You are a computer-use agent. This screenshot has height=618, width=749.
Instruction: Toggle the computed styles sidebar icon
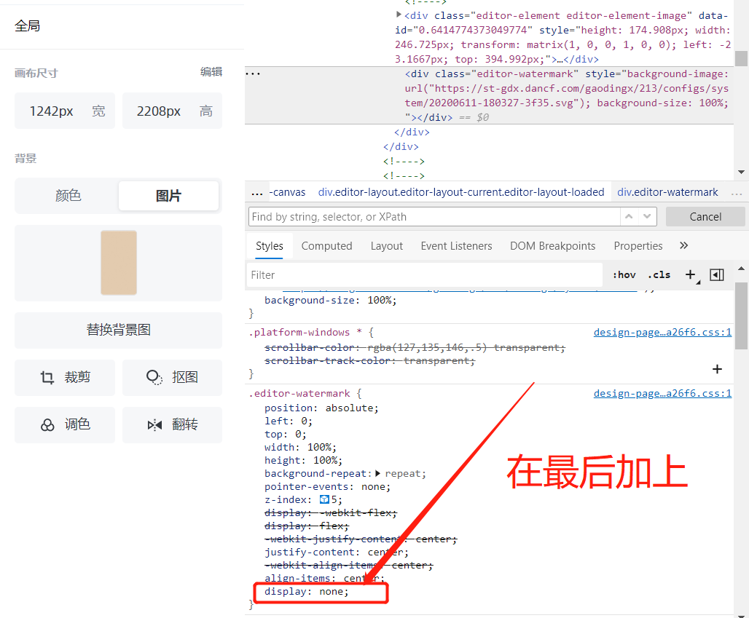coord(716,274)
